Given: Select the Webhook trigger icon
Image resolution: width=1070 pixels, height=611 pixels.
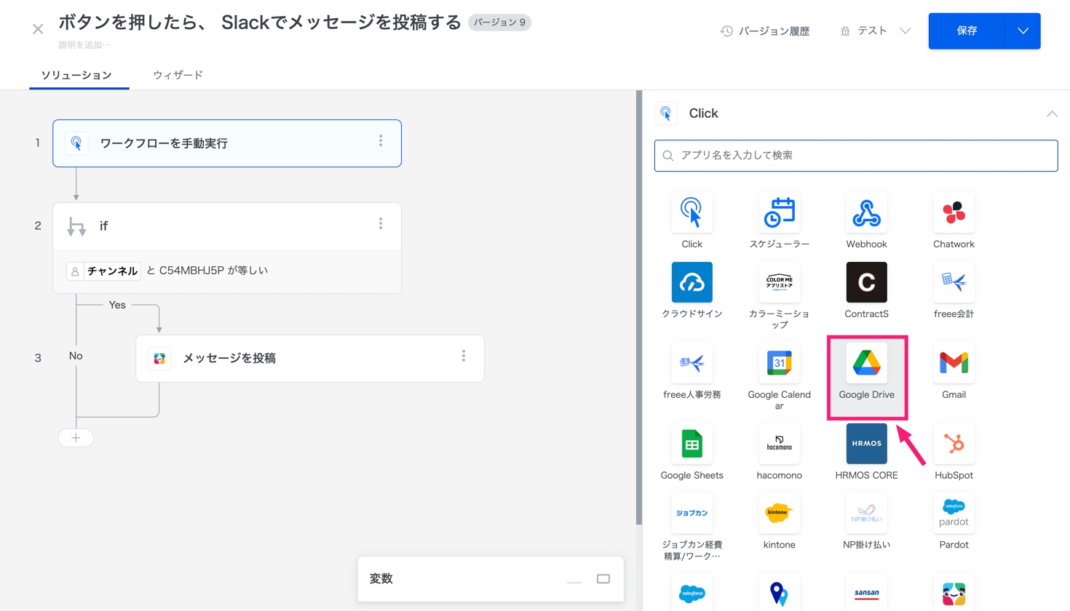Looking at the screenshot, I should [866, 213].
